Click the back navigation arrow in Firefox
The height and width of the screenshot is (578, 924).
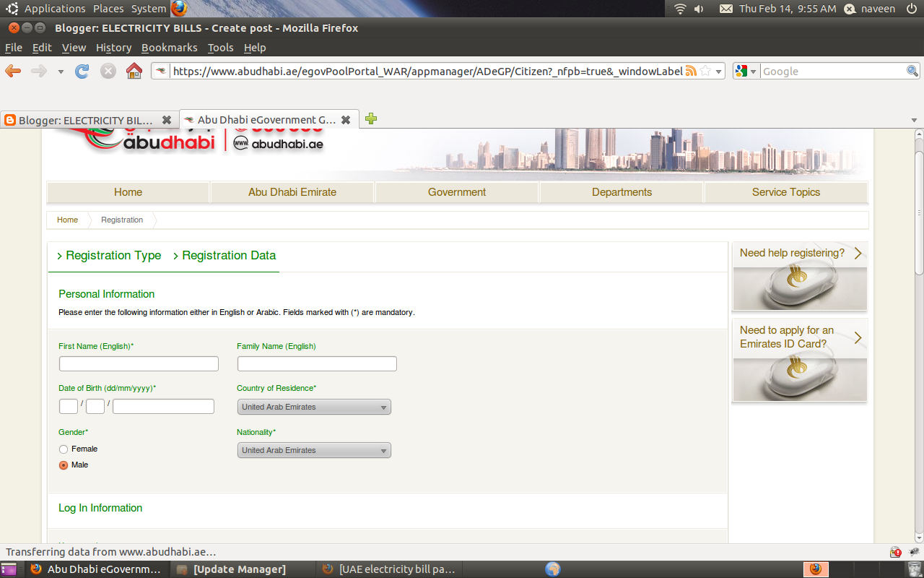[14, 71]
